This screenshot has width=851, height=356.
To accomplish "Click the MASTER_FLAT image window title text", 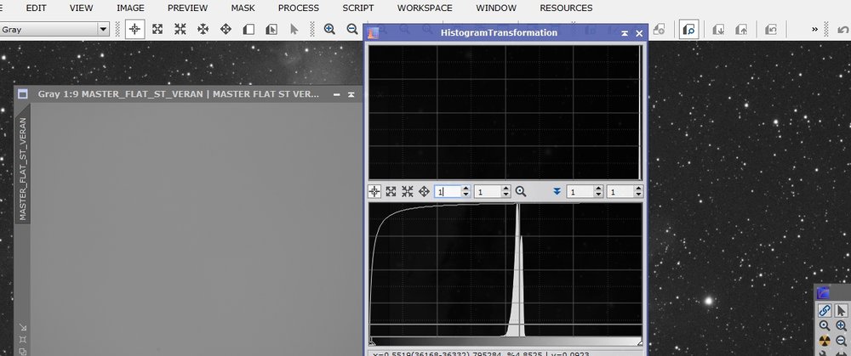I will pos(179,94).
